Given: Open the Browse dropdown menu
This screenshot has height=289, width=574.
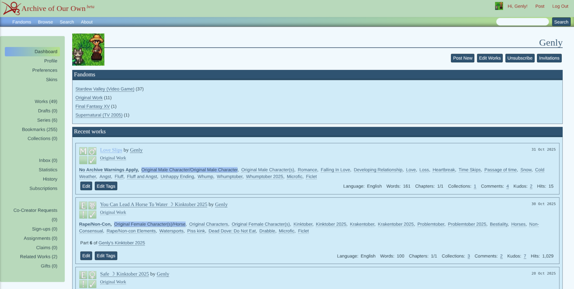Looking at the screenshot, I should (x=45, y=22).
